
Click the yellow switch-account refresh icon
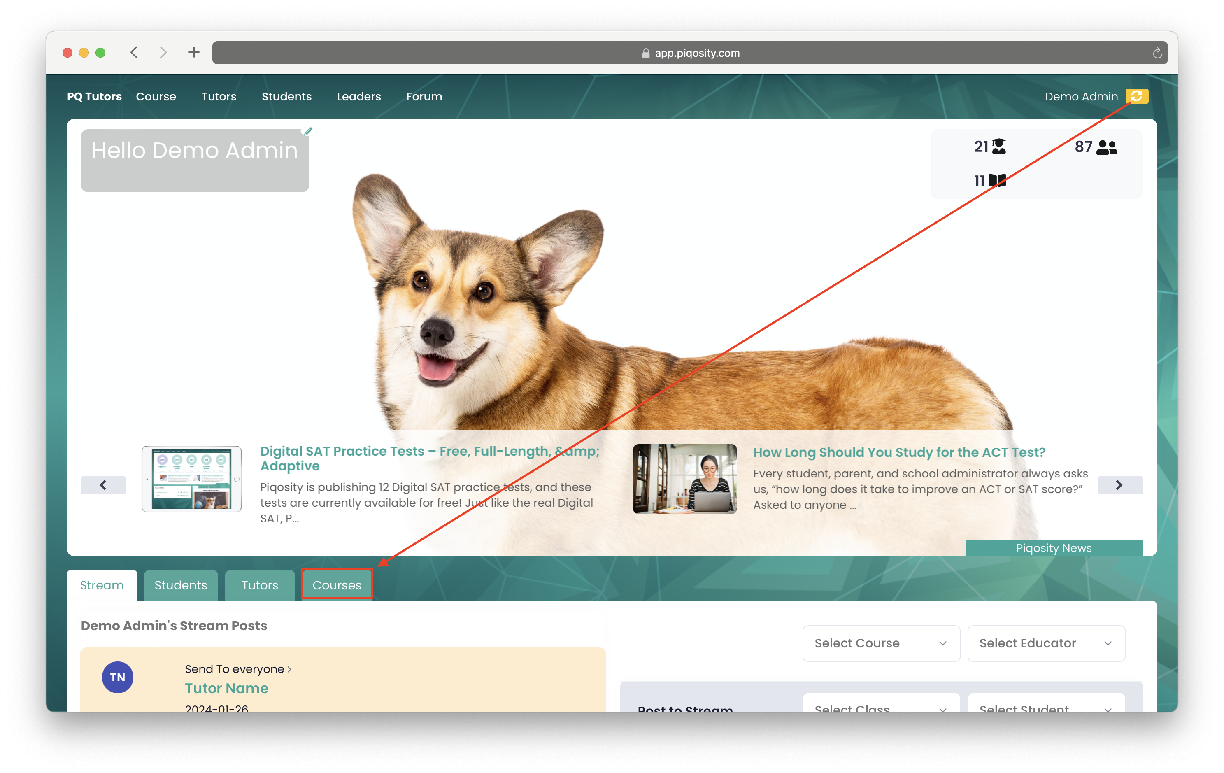(x=1137, y=96)
